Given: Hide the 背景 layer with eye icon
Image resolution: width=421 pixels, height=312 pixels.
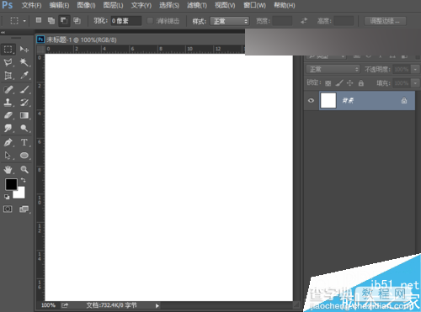Looking at the screenshot, I should coord(311,100).
